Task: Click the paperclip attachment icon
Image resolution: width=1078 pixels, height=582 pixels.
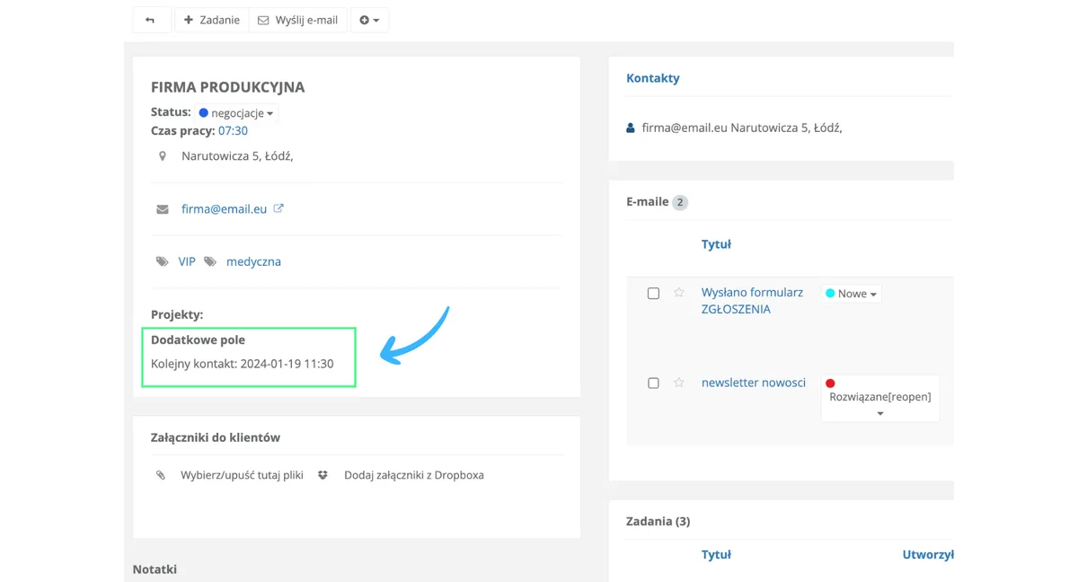Action: point(161,475)
